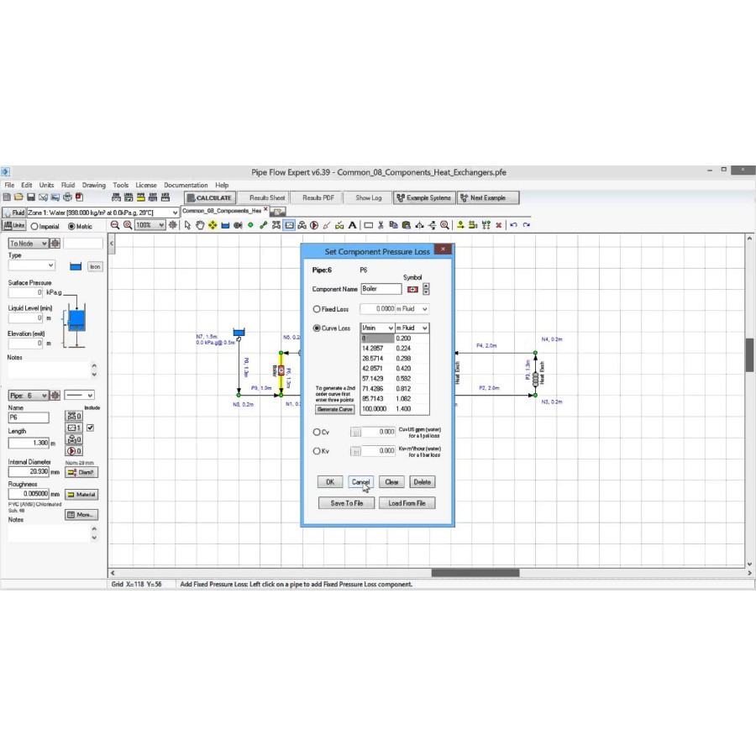Open the 100% zoom level dropdown

[x=161, y=225]
